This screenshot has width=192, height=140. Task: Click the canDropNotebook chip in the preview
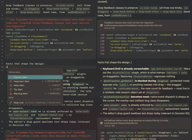(128, 89)
